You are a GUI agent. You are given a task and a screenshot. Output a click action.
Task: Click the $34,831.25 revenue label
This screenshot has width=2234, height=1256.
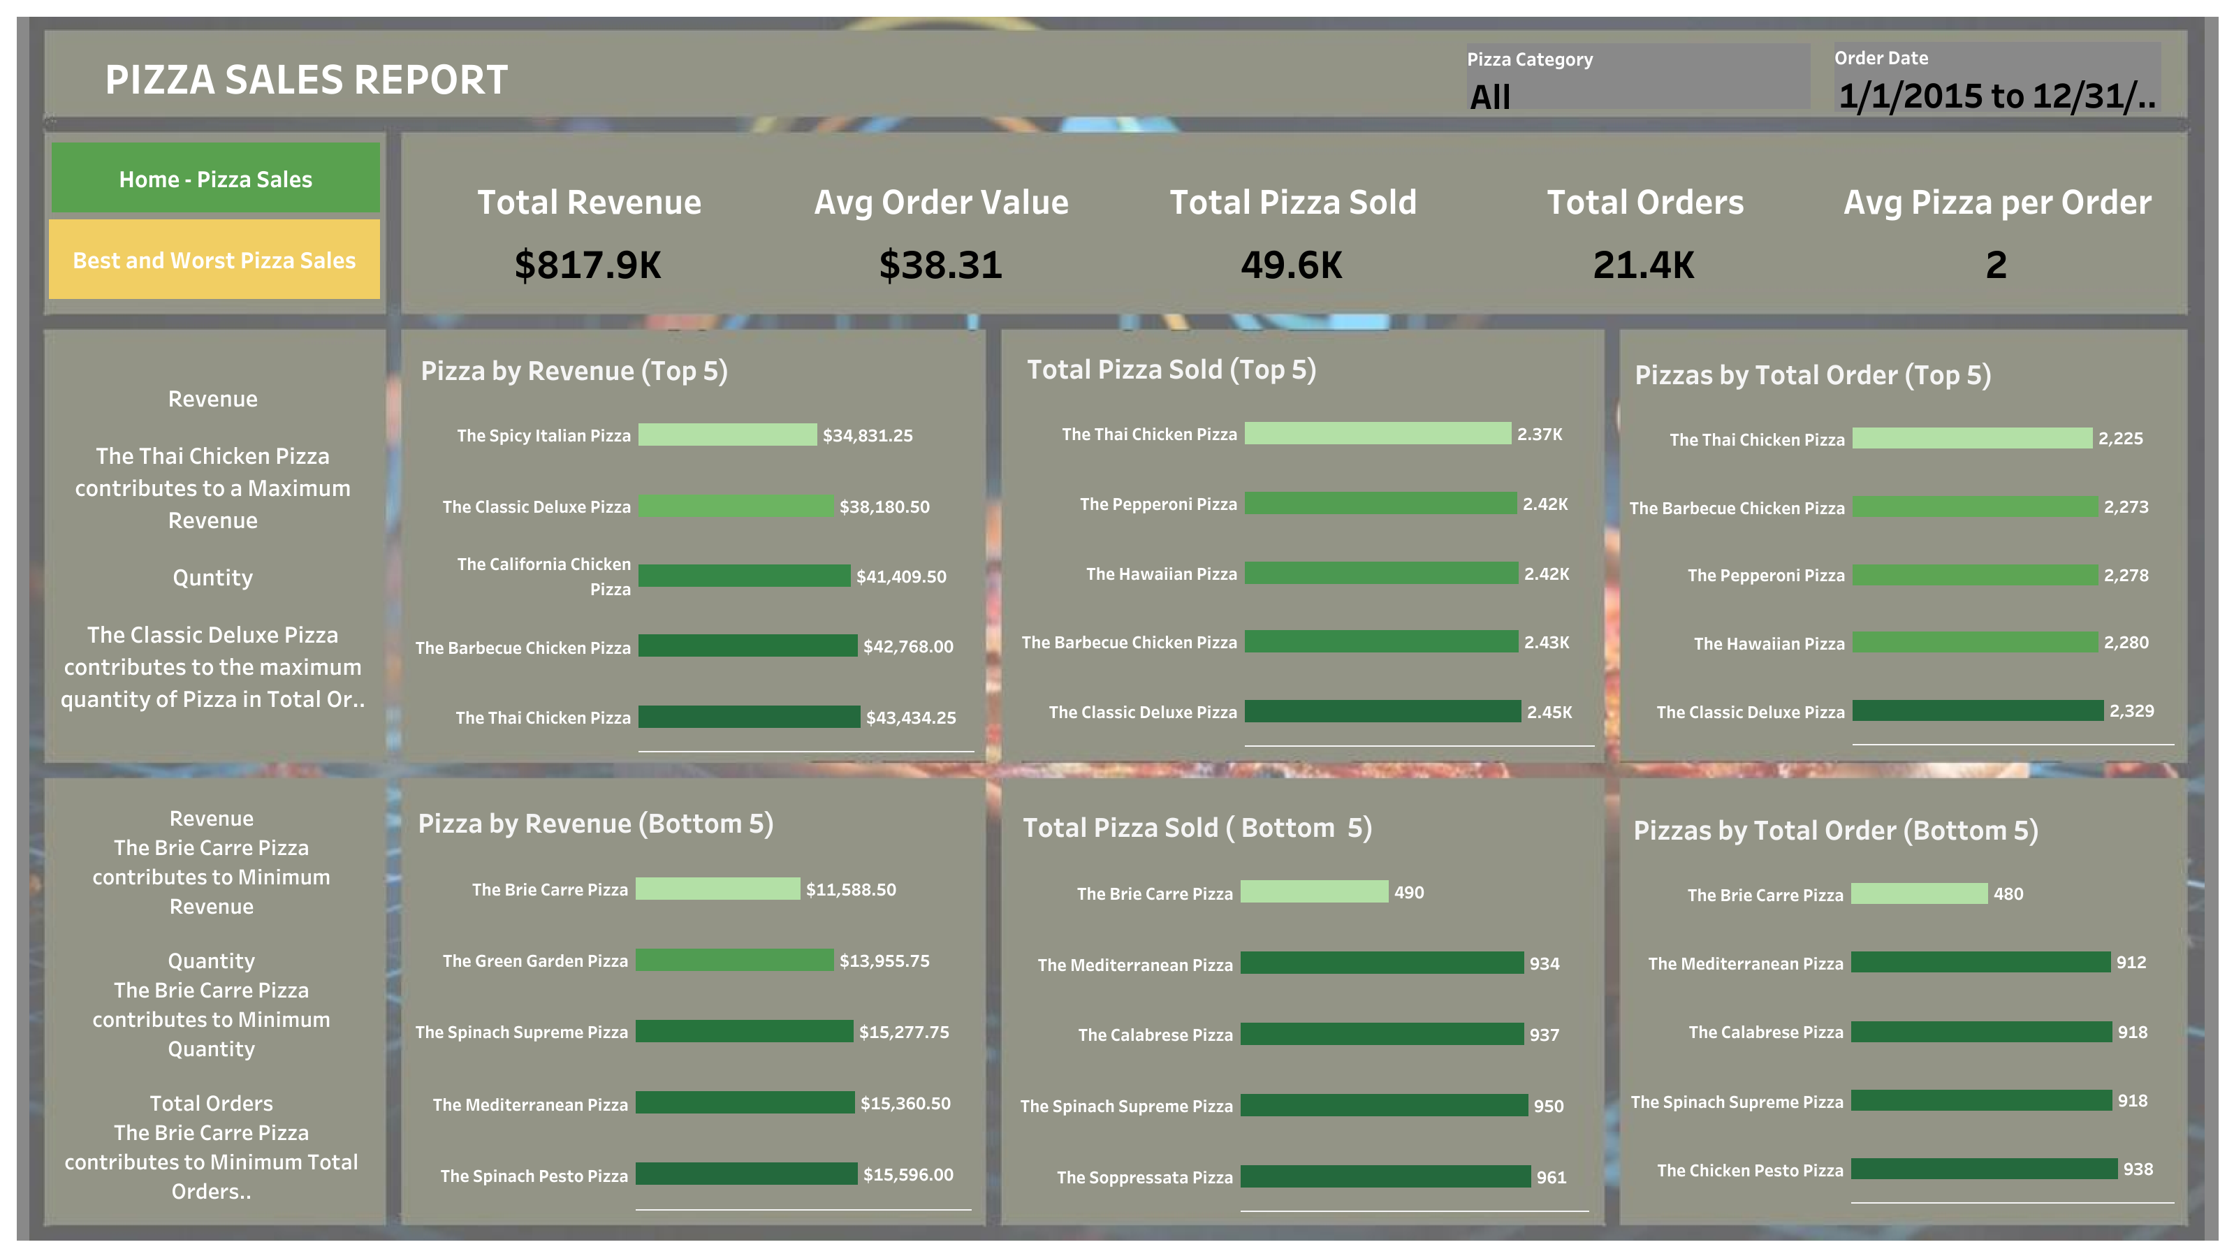click(x=867, y=435)
